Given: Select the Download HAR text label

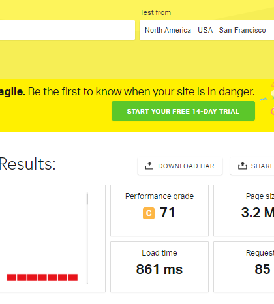Looking at the screenshot, I should tap(186, 166).
